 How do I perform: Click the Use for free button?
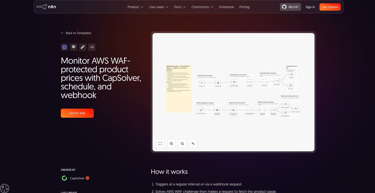point(77,113)
